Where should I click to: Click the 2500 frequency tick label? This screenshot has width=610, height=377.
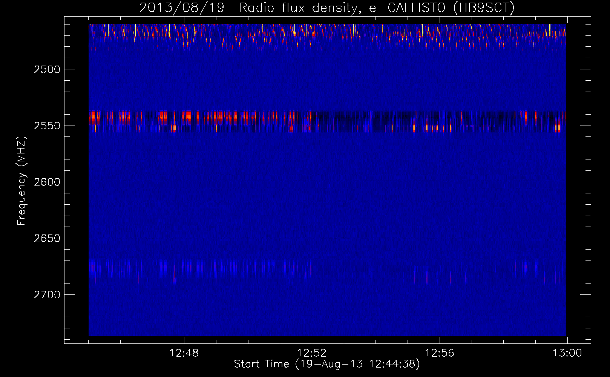[47, 69]
